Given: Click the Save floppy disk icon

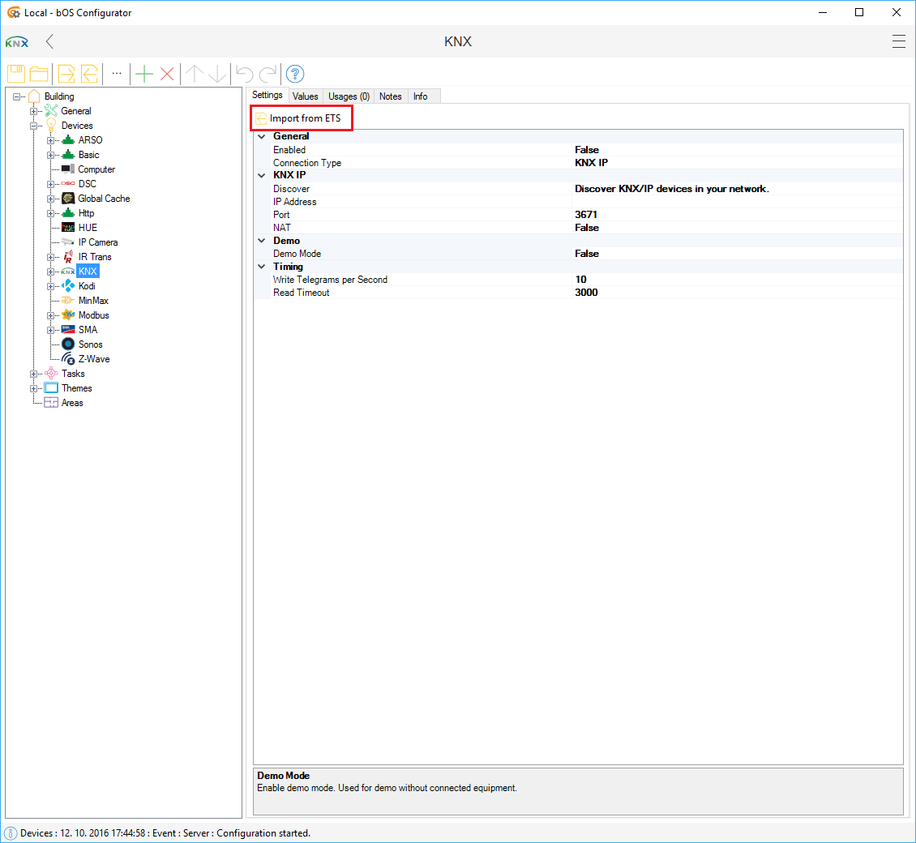Looking at the screenshot, I should pos(16,74).
